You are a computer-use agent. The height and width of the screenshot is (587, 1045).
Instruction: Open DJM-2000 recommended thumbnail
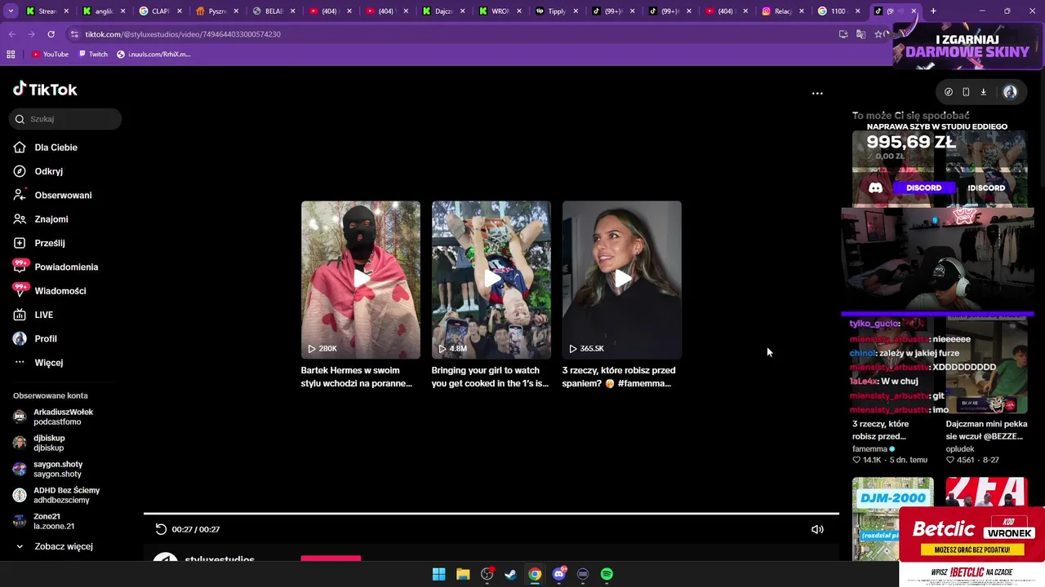click(x=892, y=519)
